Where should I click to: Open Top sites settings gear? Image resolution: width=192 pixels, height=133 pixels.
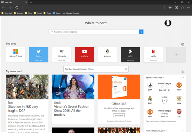(x=183, y=44)
